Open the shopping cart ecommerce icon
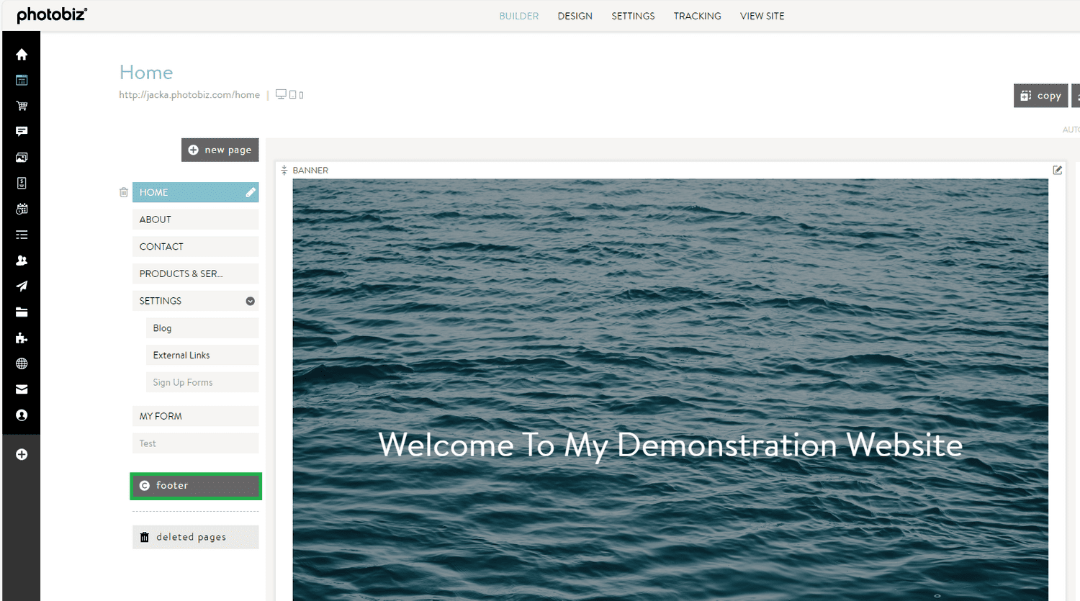 (21, 105)
